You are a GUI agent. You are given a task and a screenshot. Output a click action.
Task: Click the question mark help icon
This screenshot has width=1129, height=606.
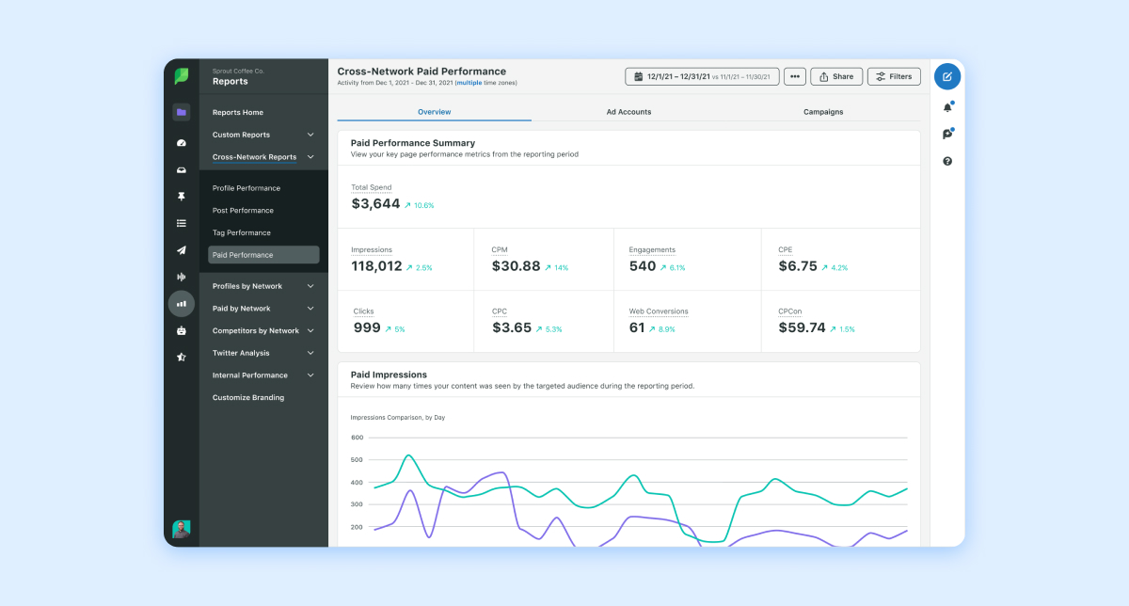point(947,161)
